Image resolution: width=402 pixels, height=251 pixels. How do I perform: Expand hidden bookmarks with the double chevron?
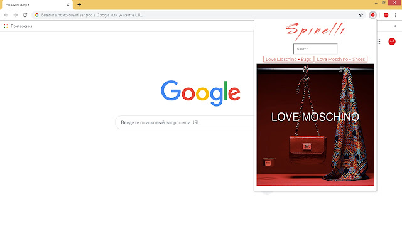click(x=395, y=26)
